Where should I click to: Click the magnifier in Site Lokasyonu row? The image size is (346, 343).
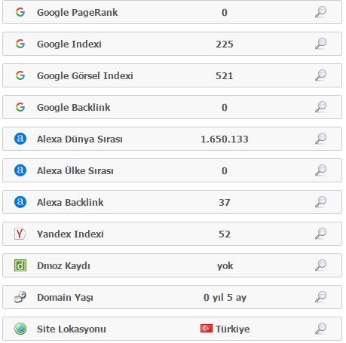pos(320,329)
